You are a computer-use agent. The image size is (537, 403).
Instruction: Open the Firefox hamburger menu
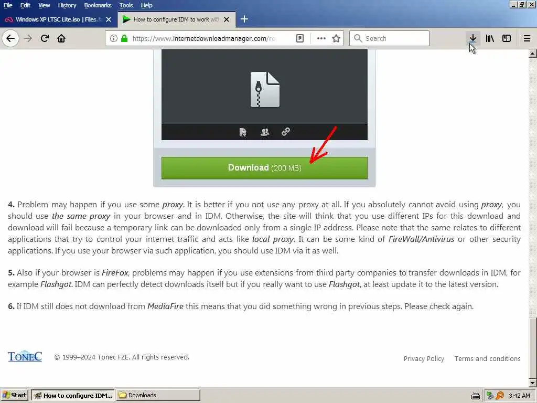tap(527, 38)
